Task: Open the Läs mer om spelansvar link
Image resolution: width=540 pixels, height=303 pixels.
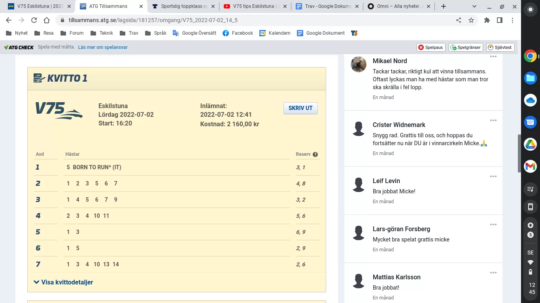Action: click(104, 47)
